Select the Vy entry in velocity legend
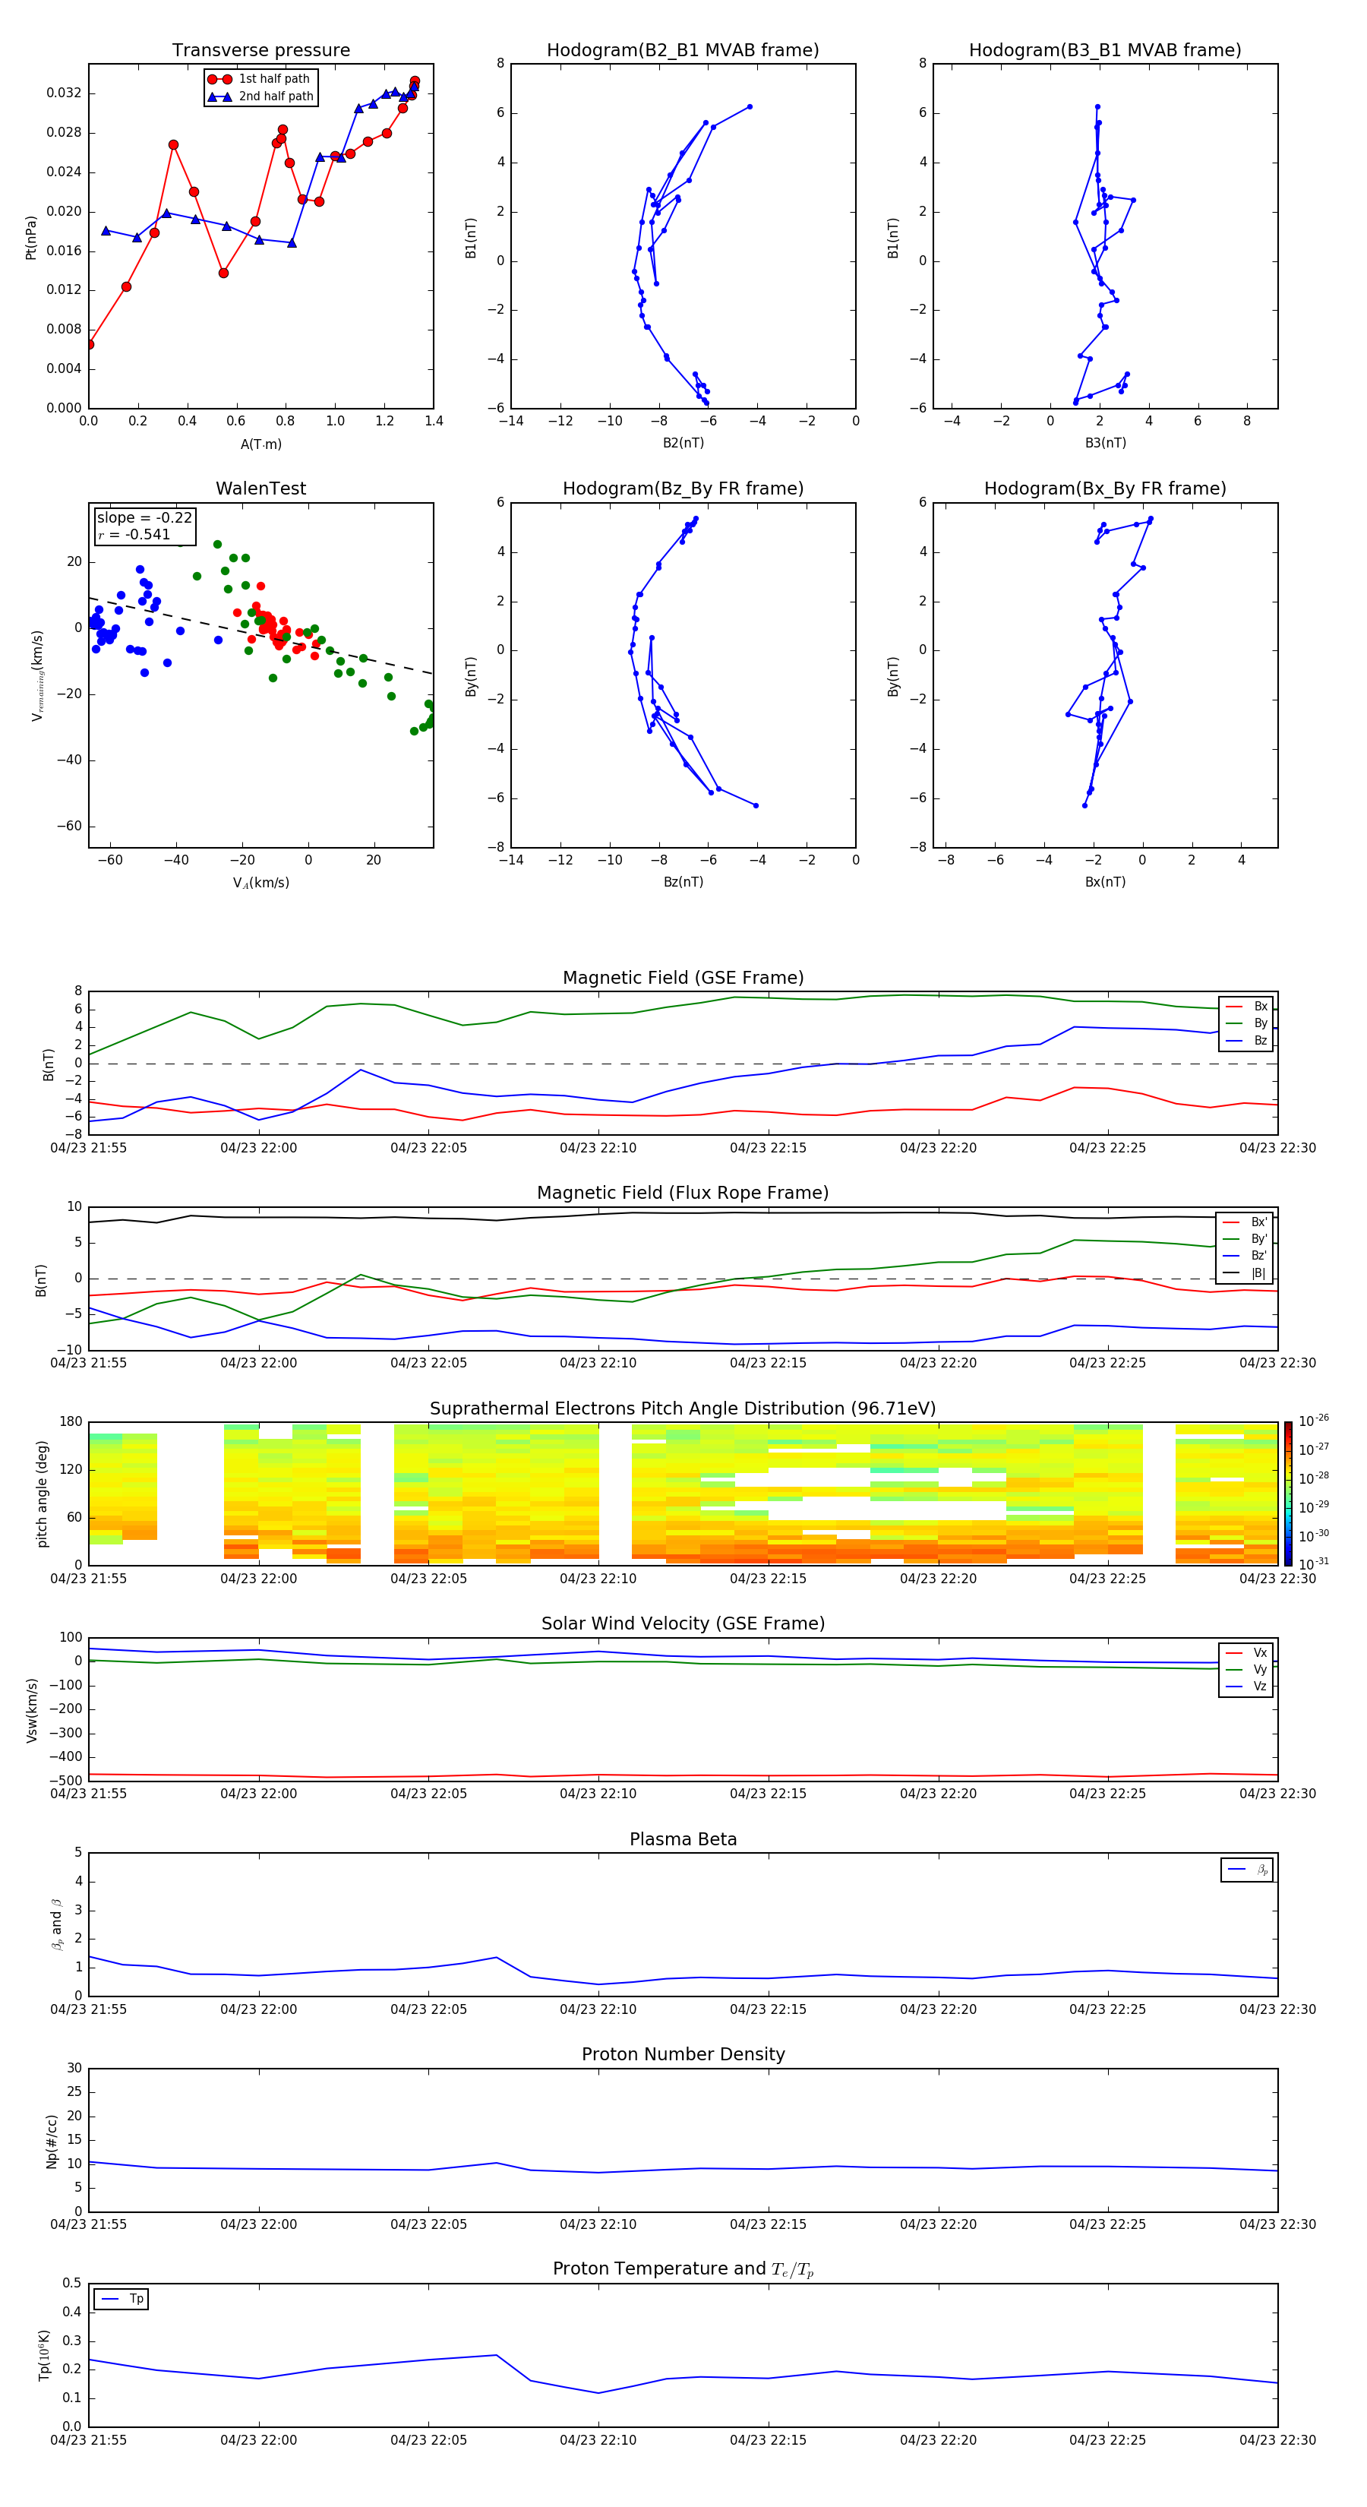The height and width of the screenshot is (2507, 1367). pyautogui.click(x=1246, y=1669)
